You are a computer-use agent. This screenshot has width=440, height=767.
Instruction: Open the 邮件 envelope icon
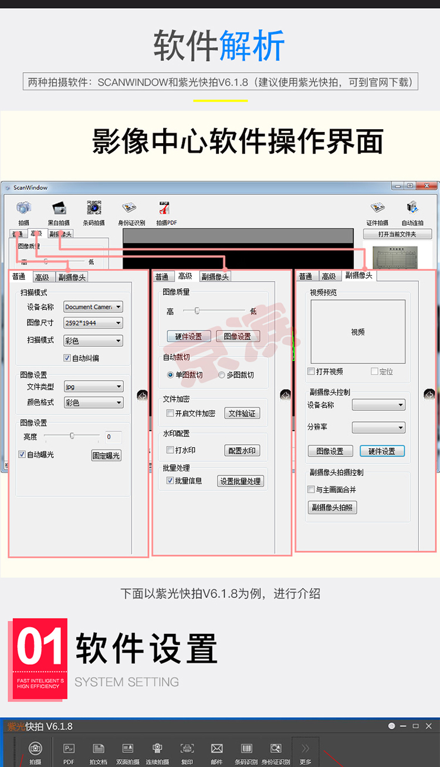216,749
